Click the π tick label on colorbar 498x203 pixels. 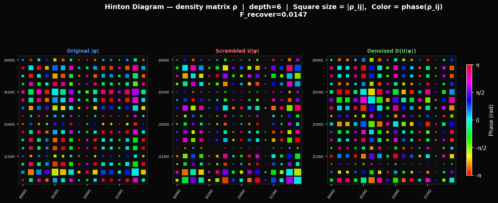click(477, 65)
